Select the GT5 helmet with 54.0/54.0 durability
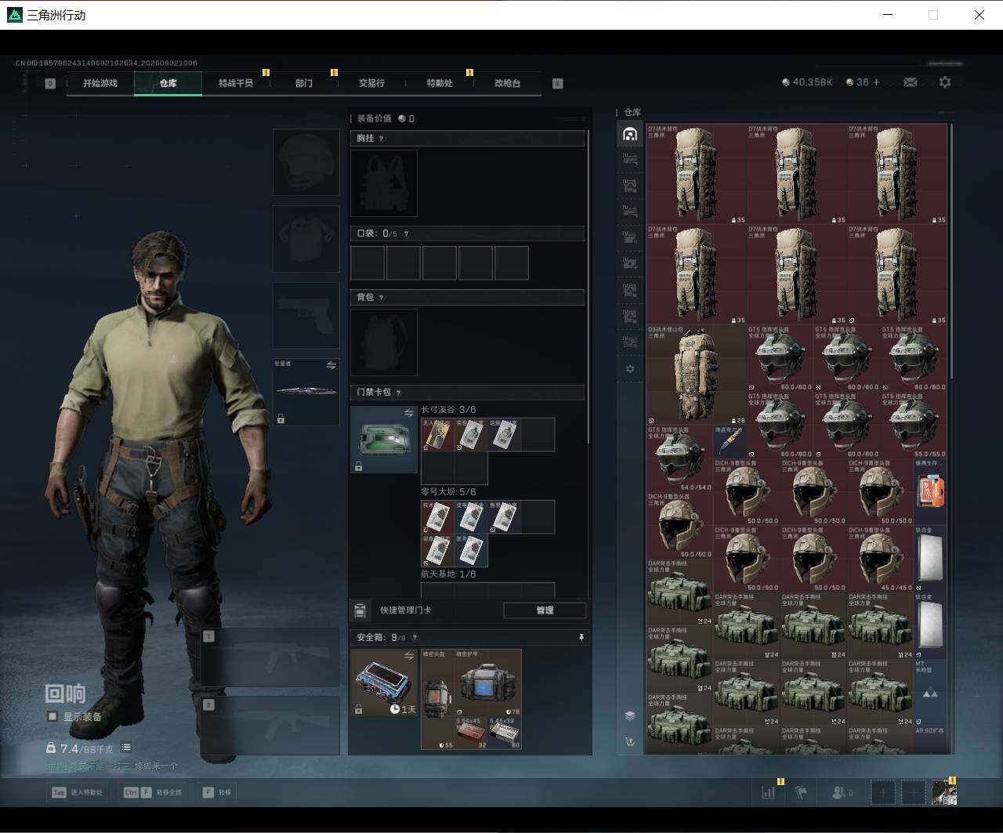 coord(679,459)
